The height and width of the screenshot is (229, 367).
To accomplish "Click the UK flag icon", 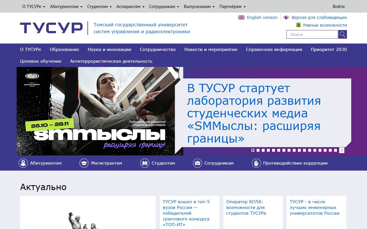I will [241, 17].
